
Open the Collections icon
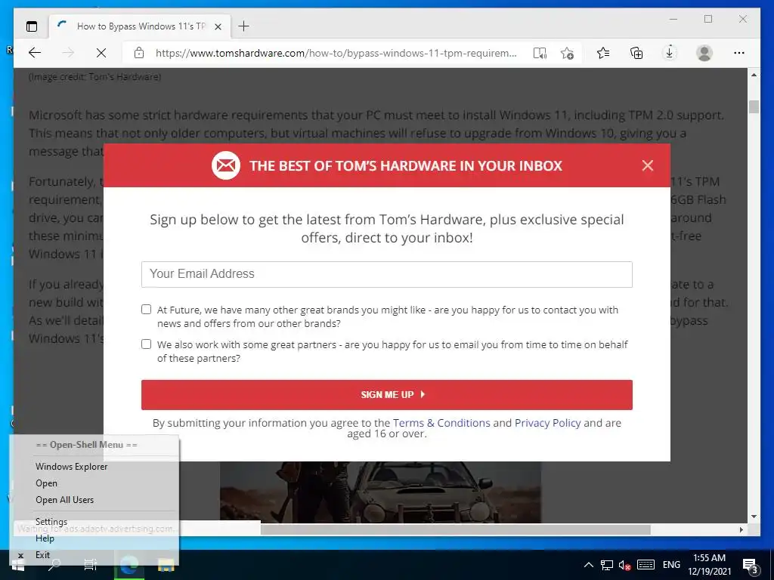[636, 53]
